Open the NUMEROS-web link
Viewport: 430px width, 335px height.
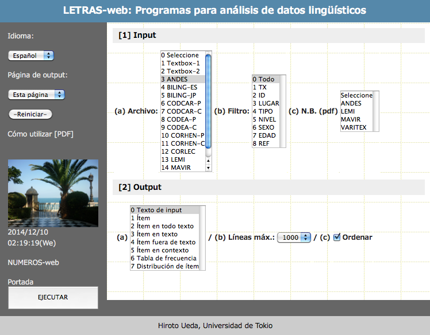click(33, 263)
